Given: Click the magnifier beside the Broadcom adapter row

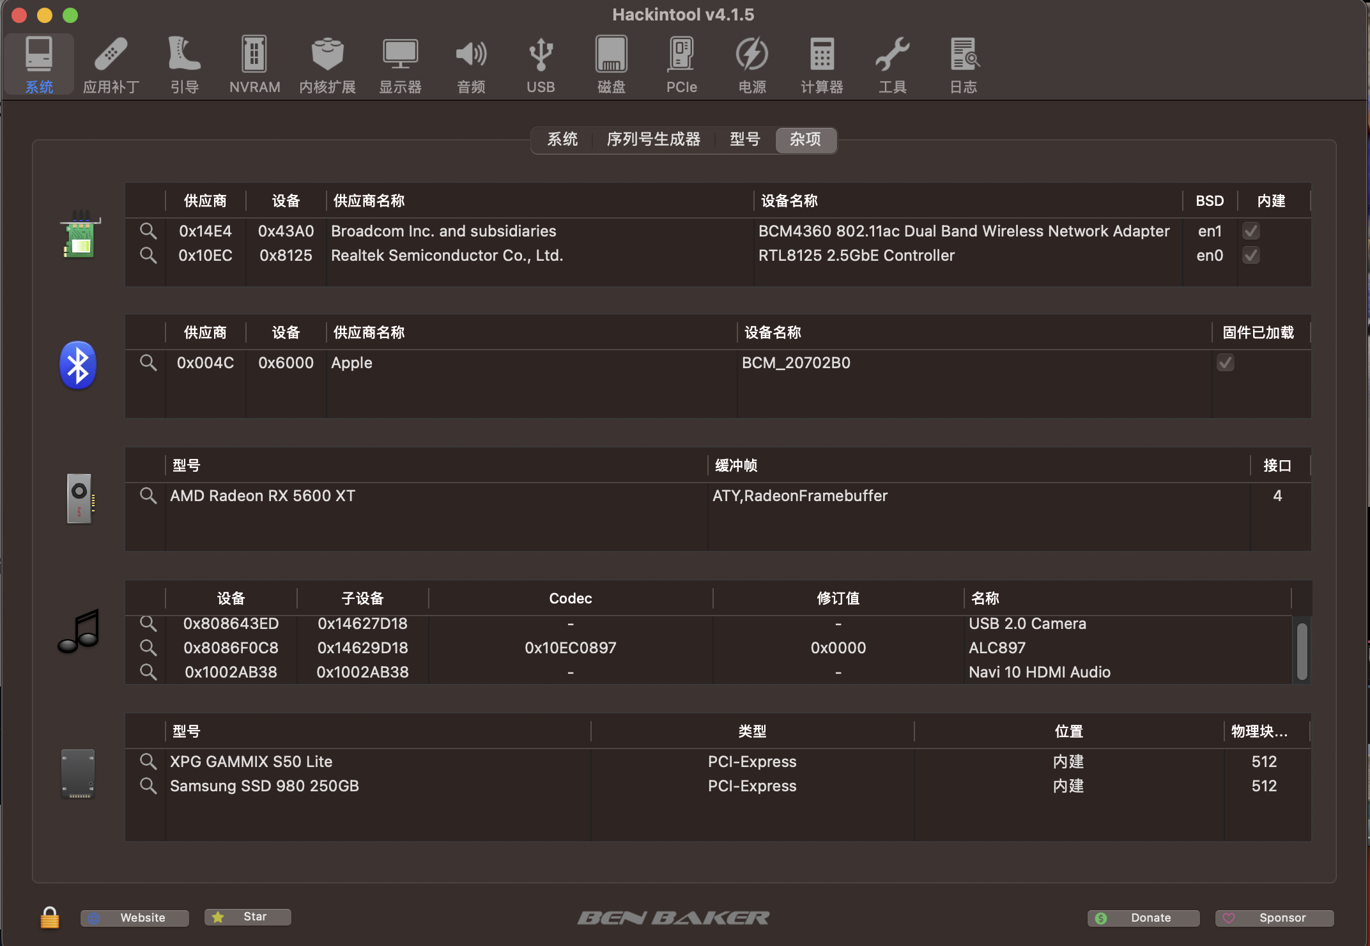Looking at the screenshot, I should tap(148, 231).
